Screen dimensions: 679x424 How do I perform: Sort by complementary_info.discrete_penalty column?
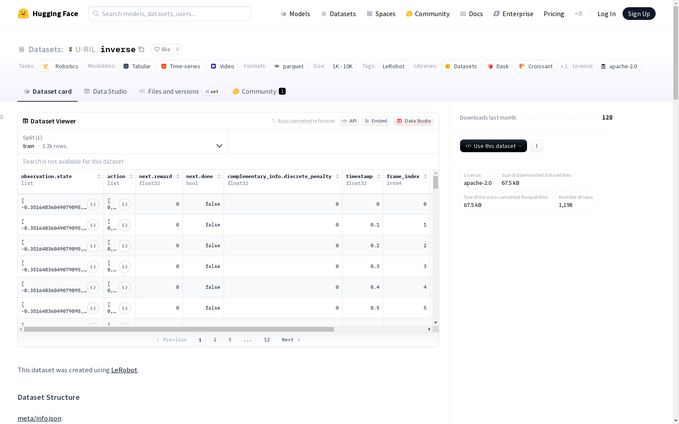tap(337, 176)
